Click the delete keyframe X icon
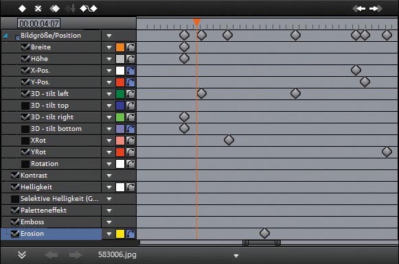The width and height of the screenshot is (399, 264). pyautogui.click(x=38, y=9)
